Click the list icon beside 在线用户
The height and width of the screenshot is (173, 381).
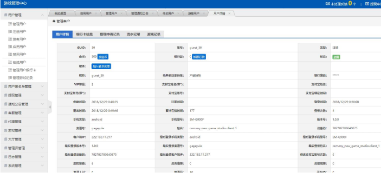click(x=10, y=62)
